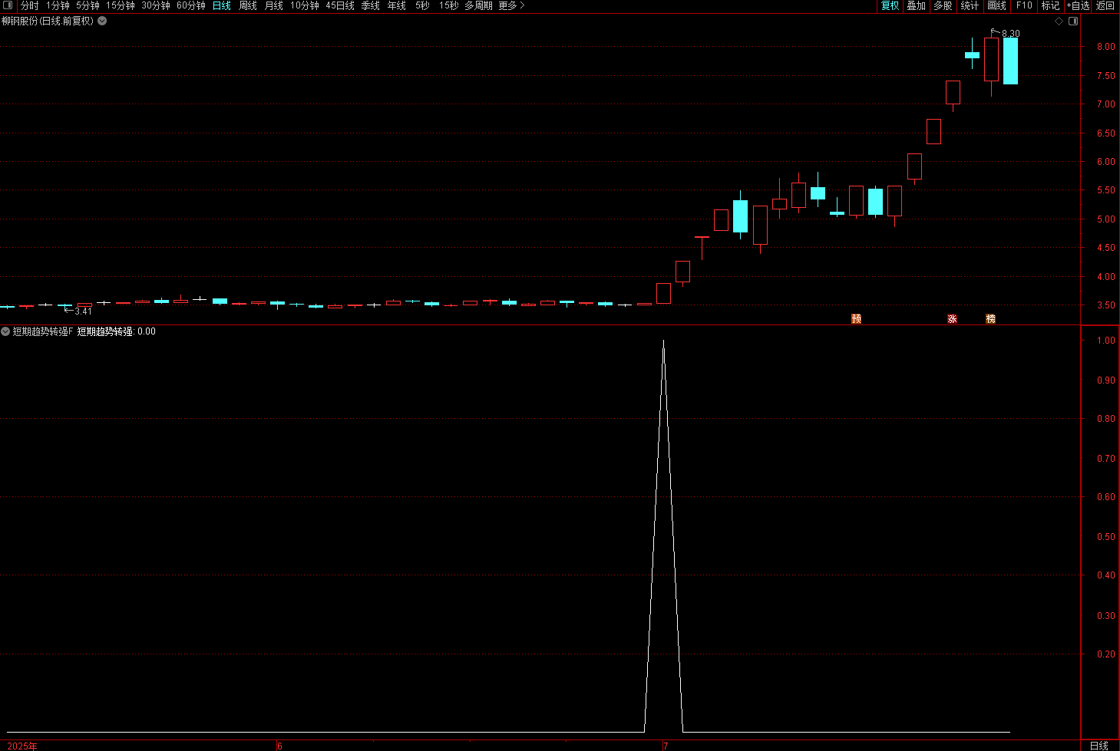1120x751 pixels.
Task: Select the 45日线 period
Action: tap(340, 5)
